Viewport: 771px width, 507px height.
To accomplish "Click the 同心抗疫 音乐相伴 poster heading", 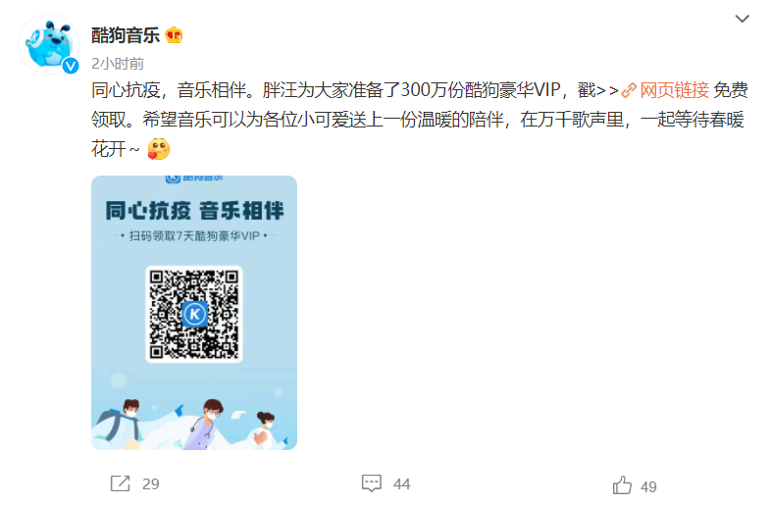I will (194, 211).
